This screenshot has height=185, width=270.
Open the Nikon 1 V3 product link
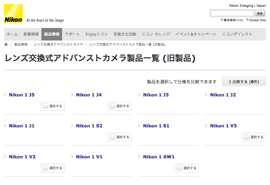tap(224, 126)
